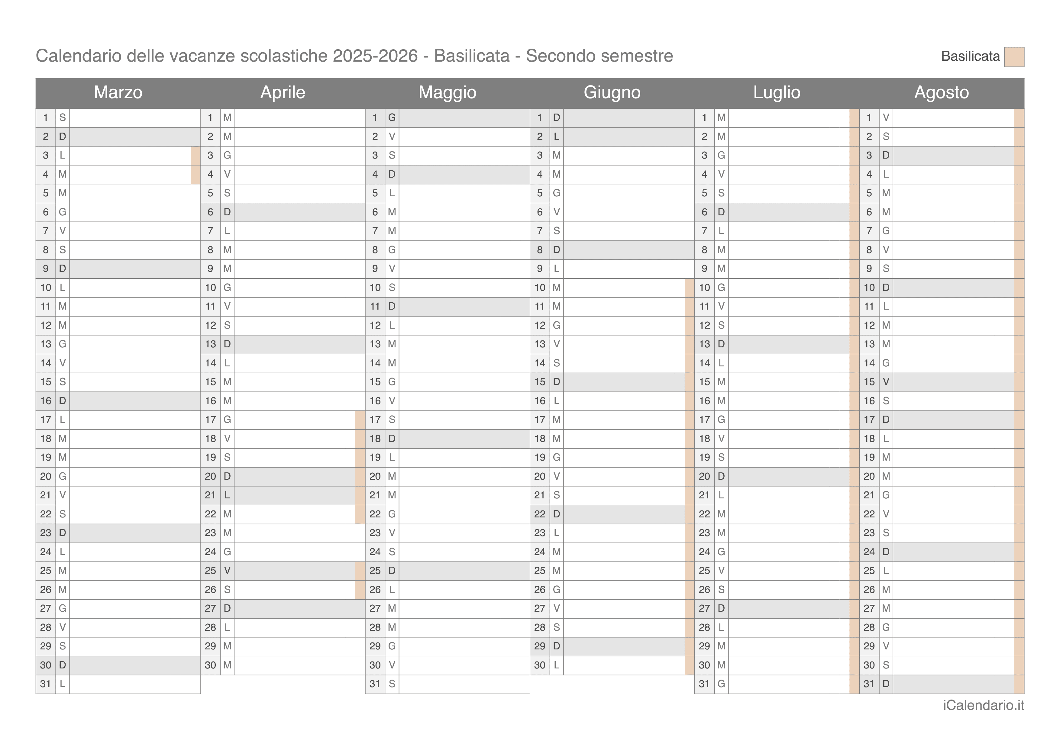Click day 20 D in Luglio

point(777,477)
